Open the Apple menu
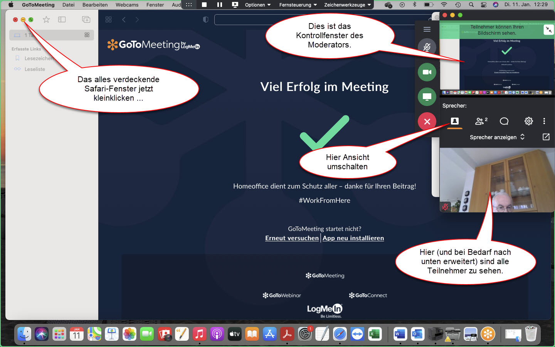The height and width of the screenshot is (347, 555). (x=11, y=5)
